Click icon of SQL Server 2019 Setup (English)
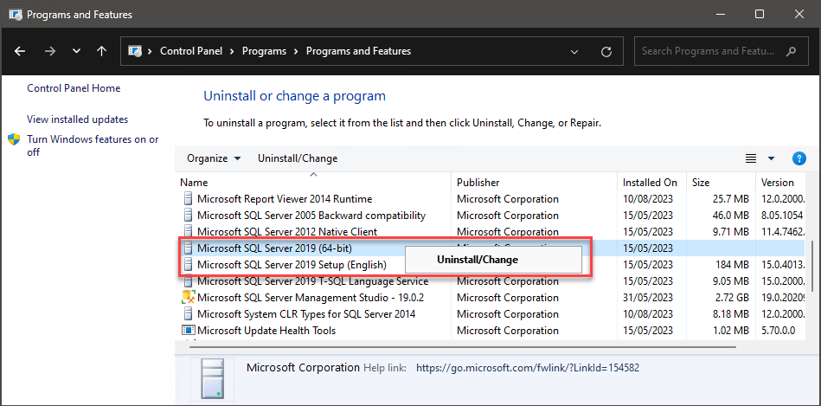The width and height of the screenshot is (821, 406). pyautogui.click(x=188, y=265)
